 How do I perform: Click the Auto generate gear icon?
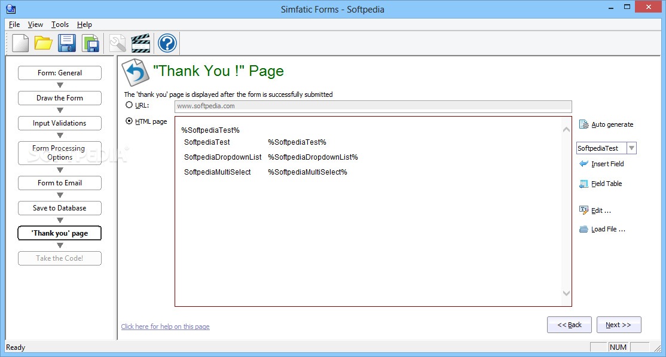[583, 124]
